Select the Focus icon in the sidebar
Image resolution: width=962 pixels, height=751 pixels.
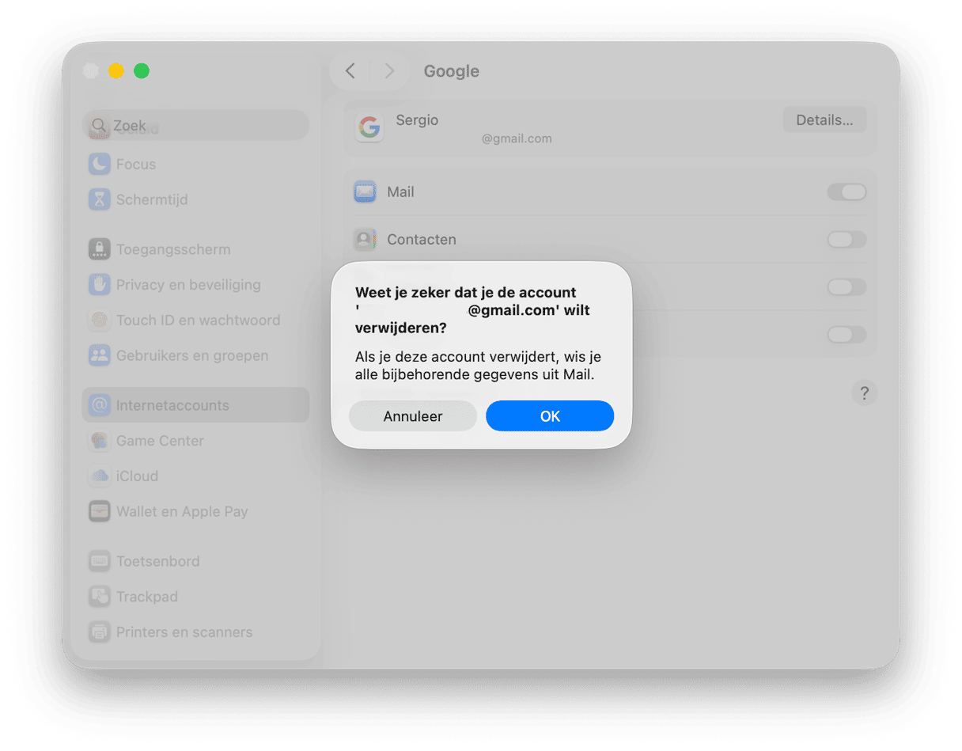tap(99, 164)
